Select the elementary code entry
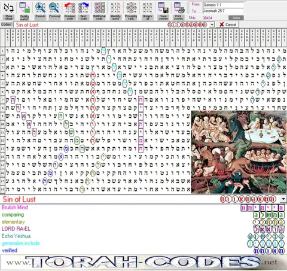Viewport: 287px width, 271px height. [x=13, y=222]
